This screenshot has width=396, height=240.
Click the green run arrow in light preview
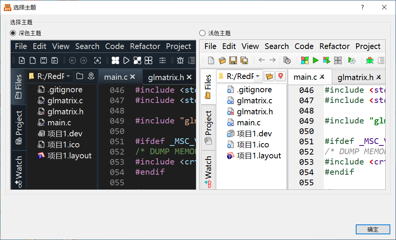point(316,60)
